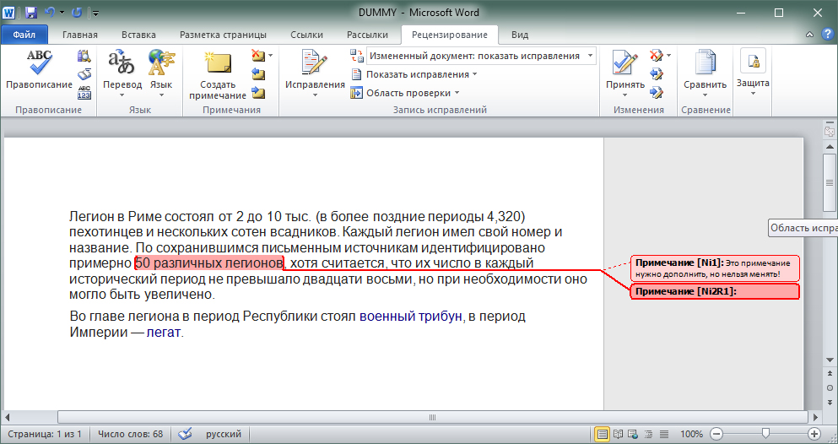Switch to Web Layout view

point(633,434)
